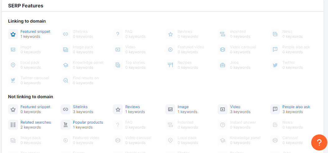Click the Top stories icon under Linking to domain
Screen dimensions: 328x153
click(118, 65)
